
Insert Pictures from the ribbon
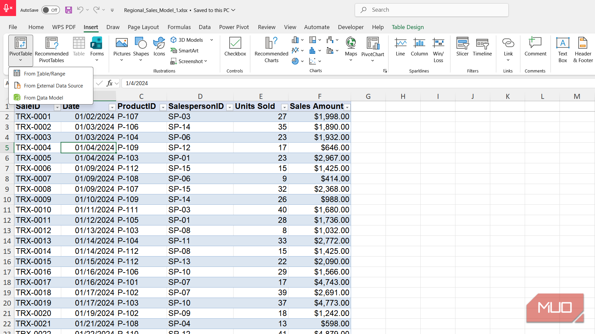[122, 49]
